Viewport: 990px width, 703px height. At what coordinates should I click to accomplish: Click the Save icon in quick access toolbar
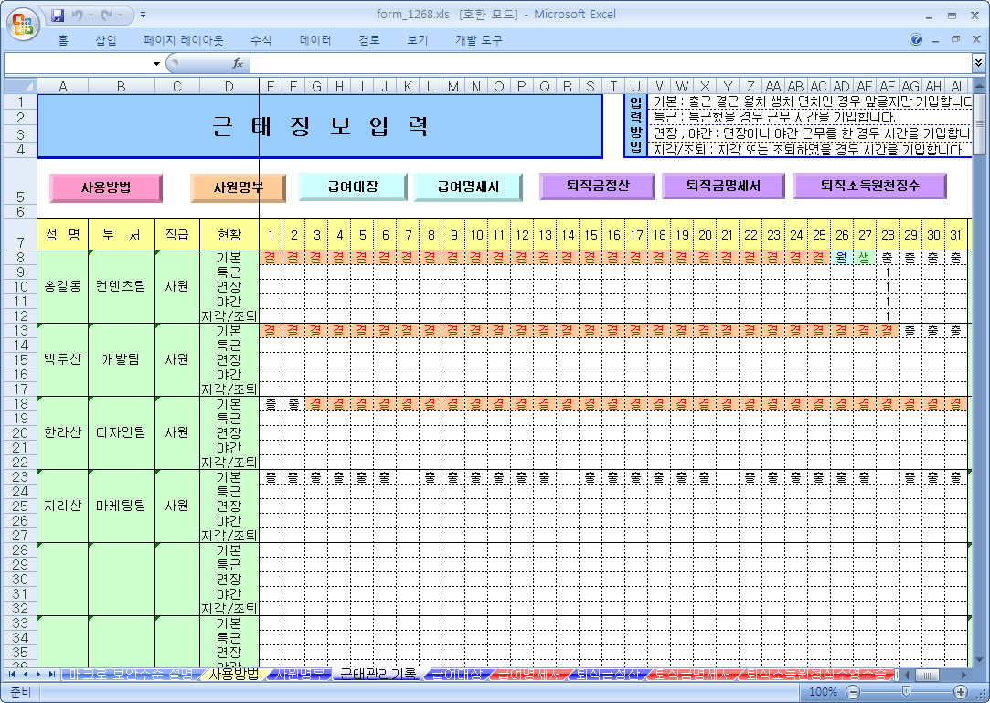click(59, 16)
